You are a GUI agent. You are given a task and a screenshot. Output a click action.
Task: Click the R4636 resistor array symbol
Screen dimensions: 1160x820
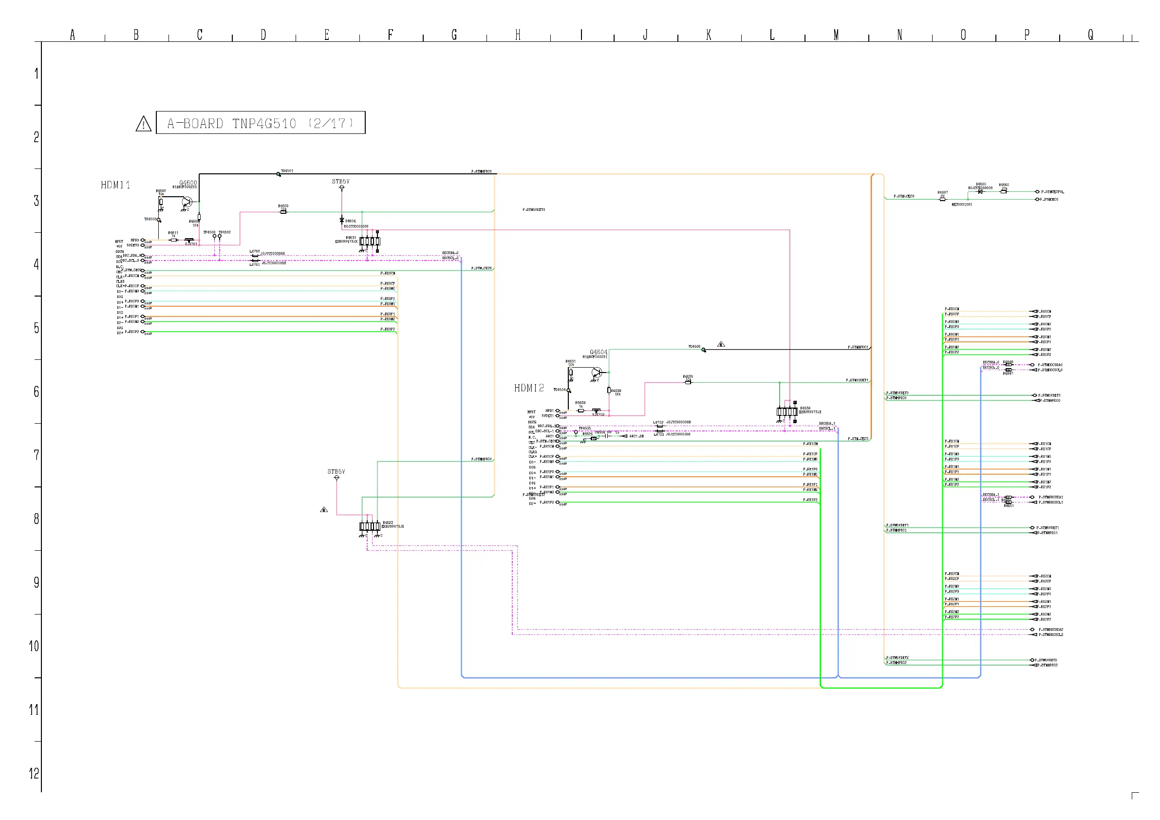pos(786,412)
